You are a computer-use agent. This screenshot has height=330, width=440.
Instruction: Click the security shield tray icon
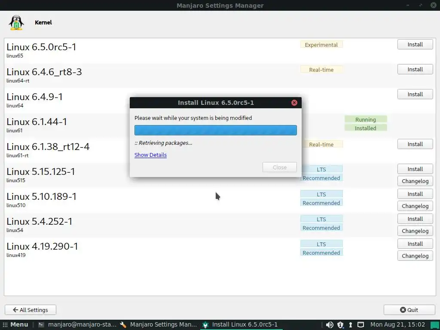[x=340, y=325]
